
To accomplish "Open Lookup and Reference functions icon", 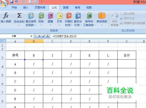I will (78, 15).
